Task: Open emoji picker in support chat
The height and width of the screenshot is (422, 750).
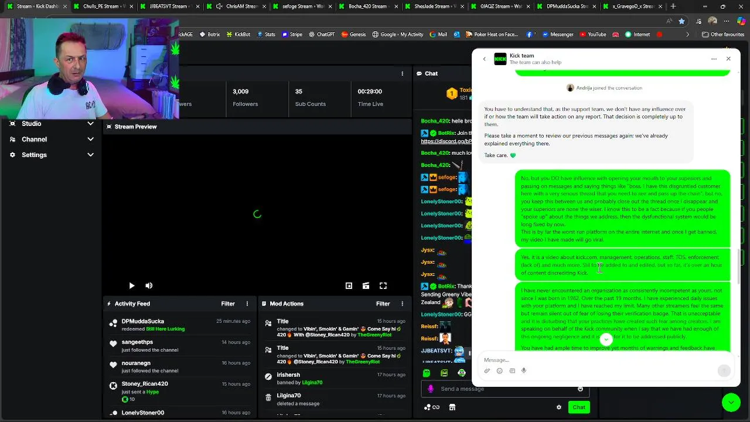Action: tap(499, 370)
